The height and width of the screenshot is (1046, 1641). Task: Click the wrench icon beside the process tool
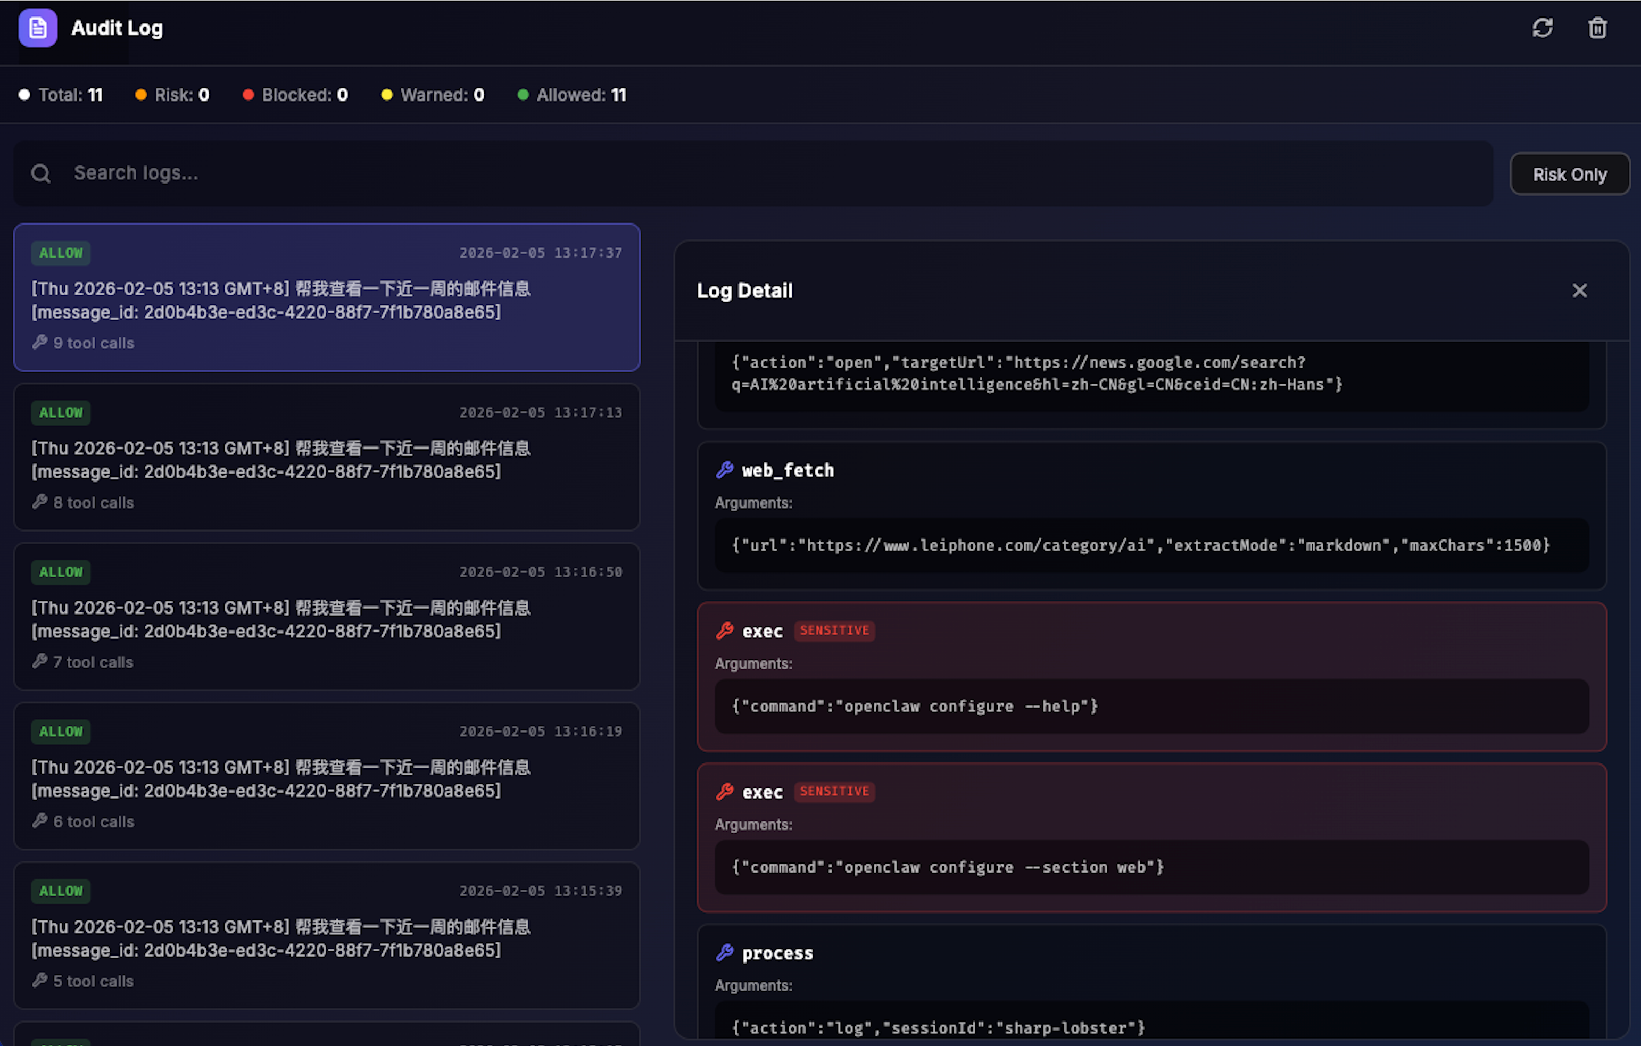(x=724, y=953)
